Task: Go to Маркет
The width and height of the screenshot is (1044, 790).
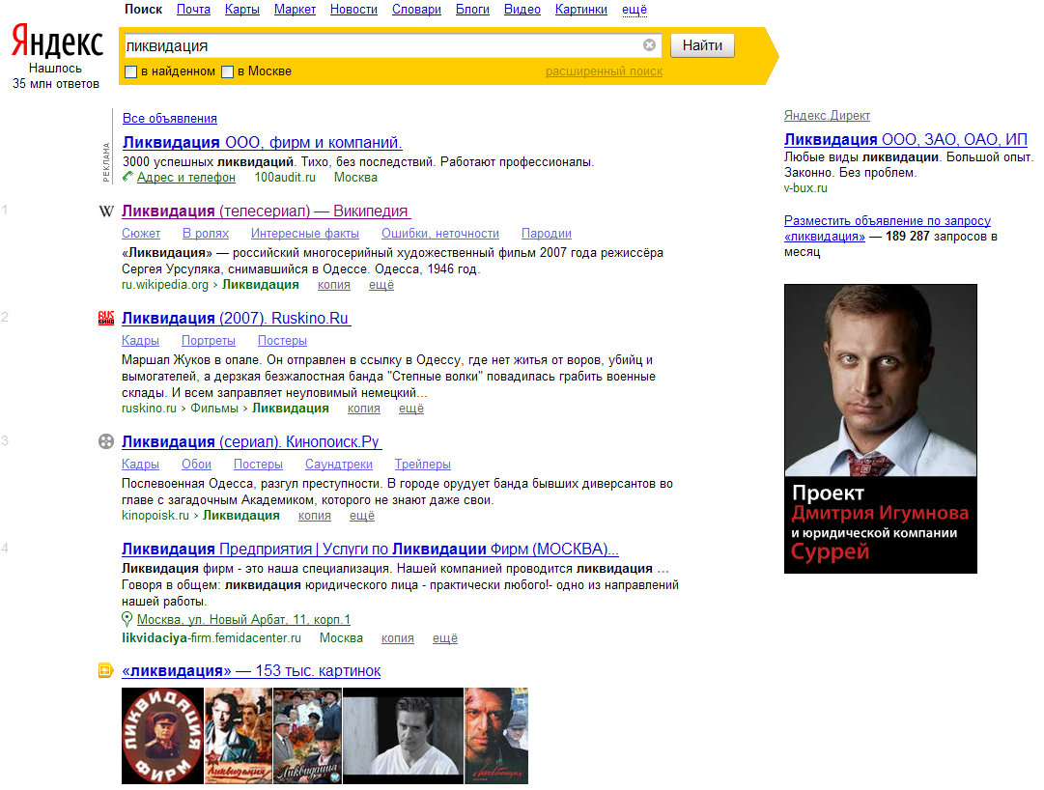Action: tap(295, 10)
